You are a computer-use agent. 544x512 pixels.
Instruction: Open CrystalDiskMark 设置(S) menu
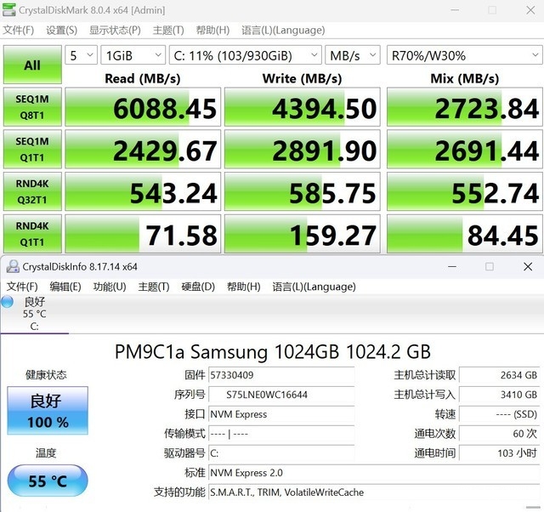[x=62, y=31]
